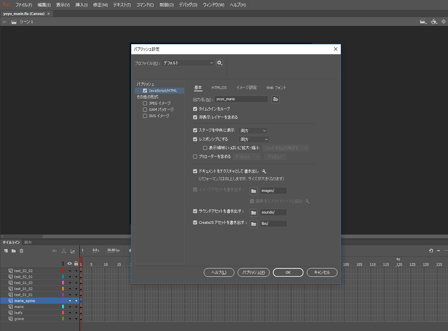Switch to Web フォント tab
Viewport: 448px width, 331px height.
tap(276, 88)
